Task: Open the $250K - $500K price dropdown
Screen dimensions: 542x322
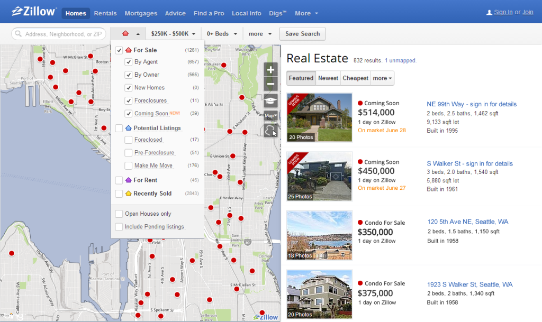Action: [x=173, y=34]
